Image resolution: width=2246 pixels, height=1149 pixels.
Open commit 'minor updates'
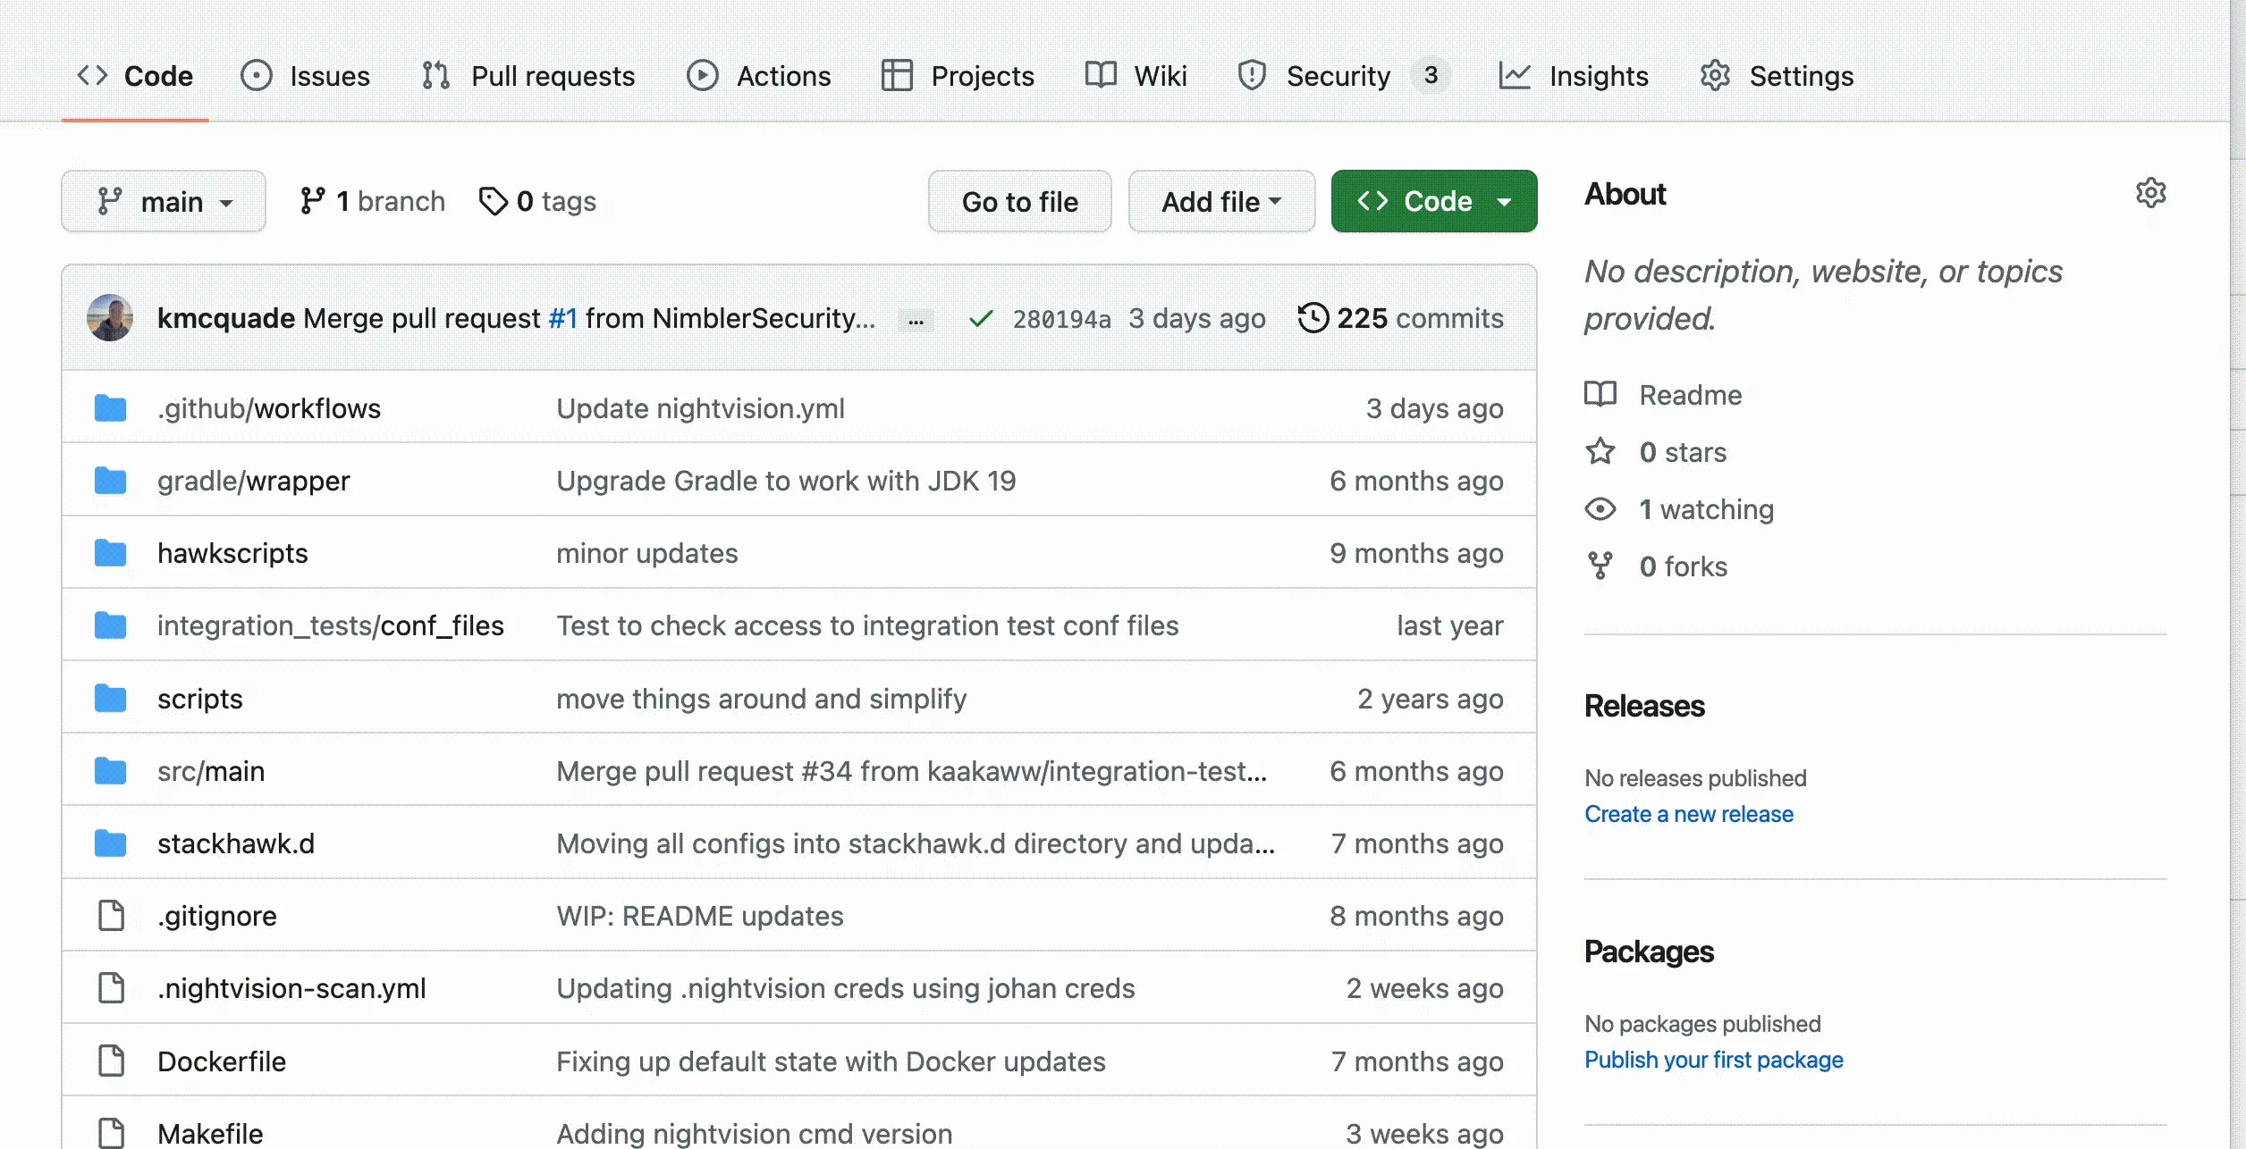[x=647, y=553]
